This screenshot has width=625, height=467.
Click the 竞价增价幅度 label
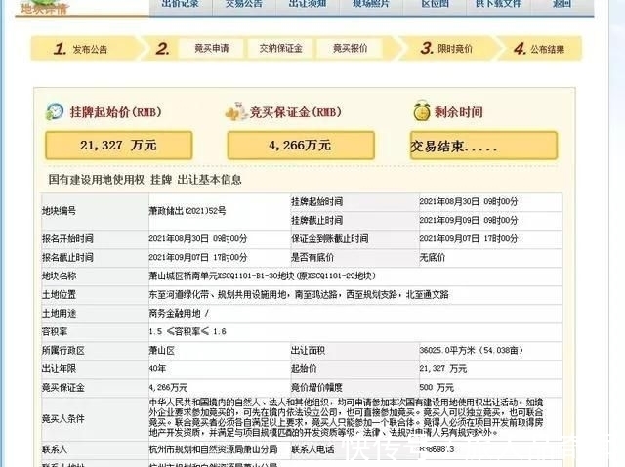tap(316, 387)
